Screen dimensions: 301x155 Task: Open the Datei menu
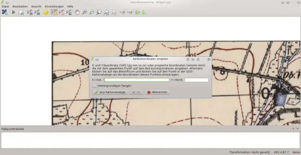click(x=5, y=7)
